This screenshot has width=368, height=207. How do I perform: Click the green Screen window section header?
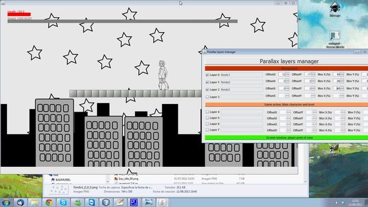click(x=286, y=137)
